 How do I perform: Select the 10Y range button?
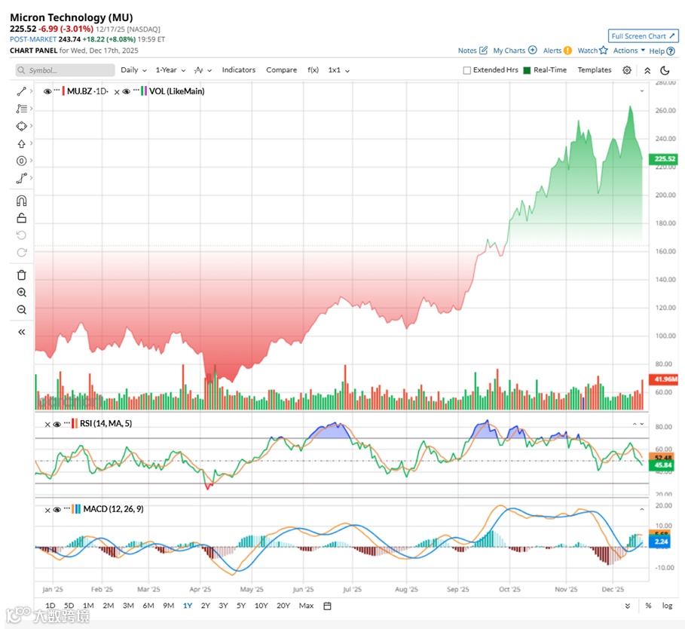261,606
